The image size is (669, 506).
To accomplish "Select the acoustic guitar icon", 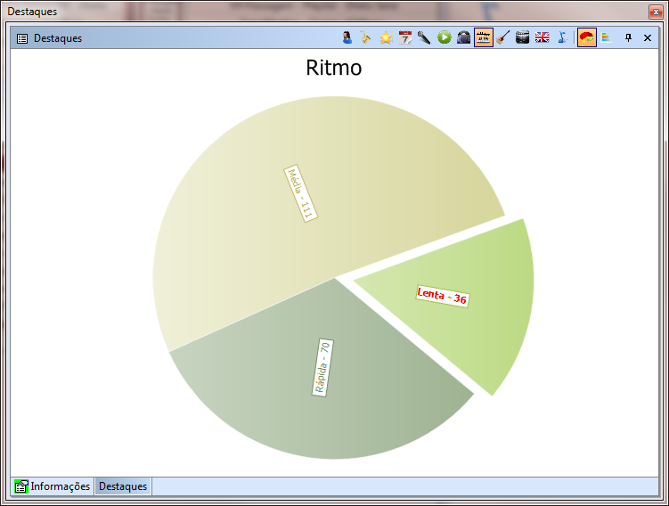I will click(x=503, y=37).
